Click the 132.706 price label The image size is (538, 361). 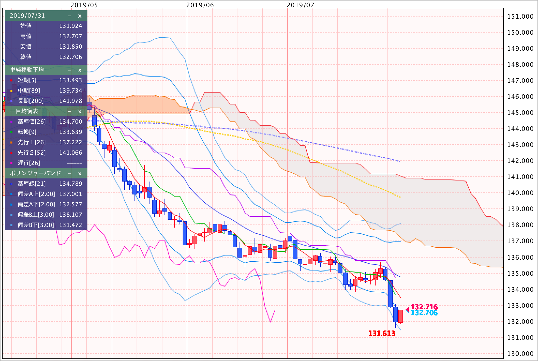pyautogui.click(x=424, y=313)
